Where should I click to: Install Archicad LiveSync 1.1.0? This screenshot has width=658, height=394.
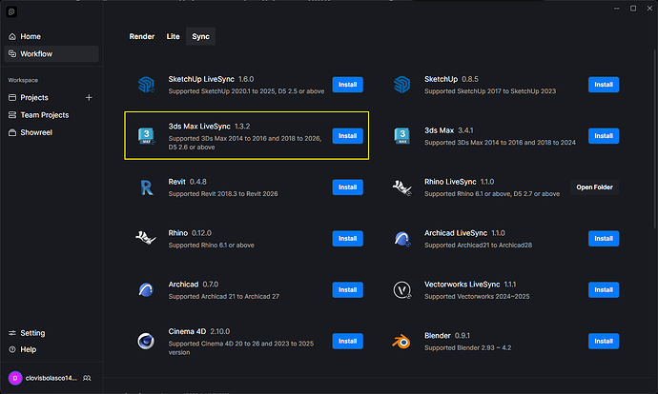(604, 239)
